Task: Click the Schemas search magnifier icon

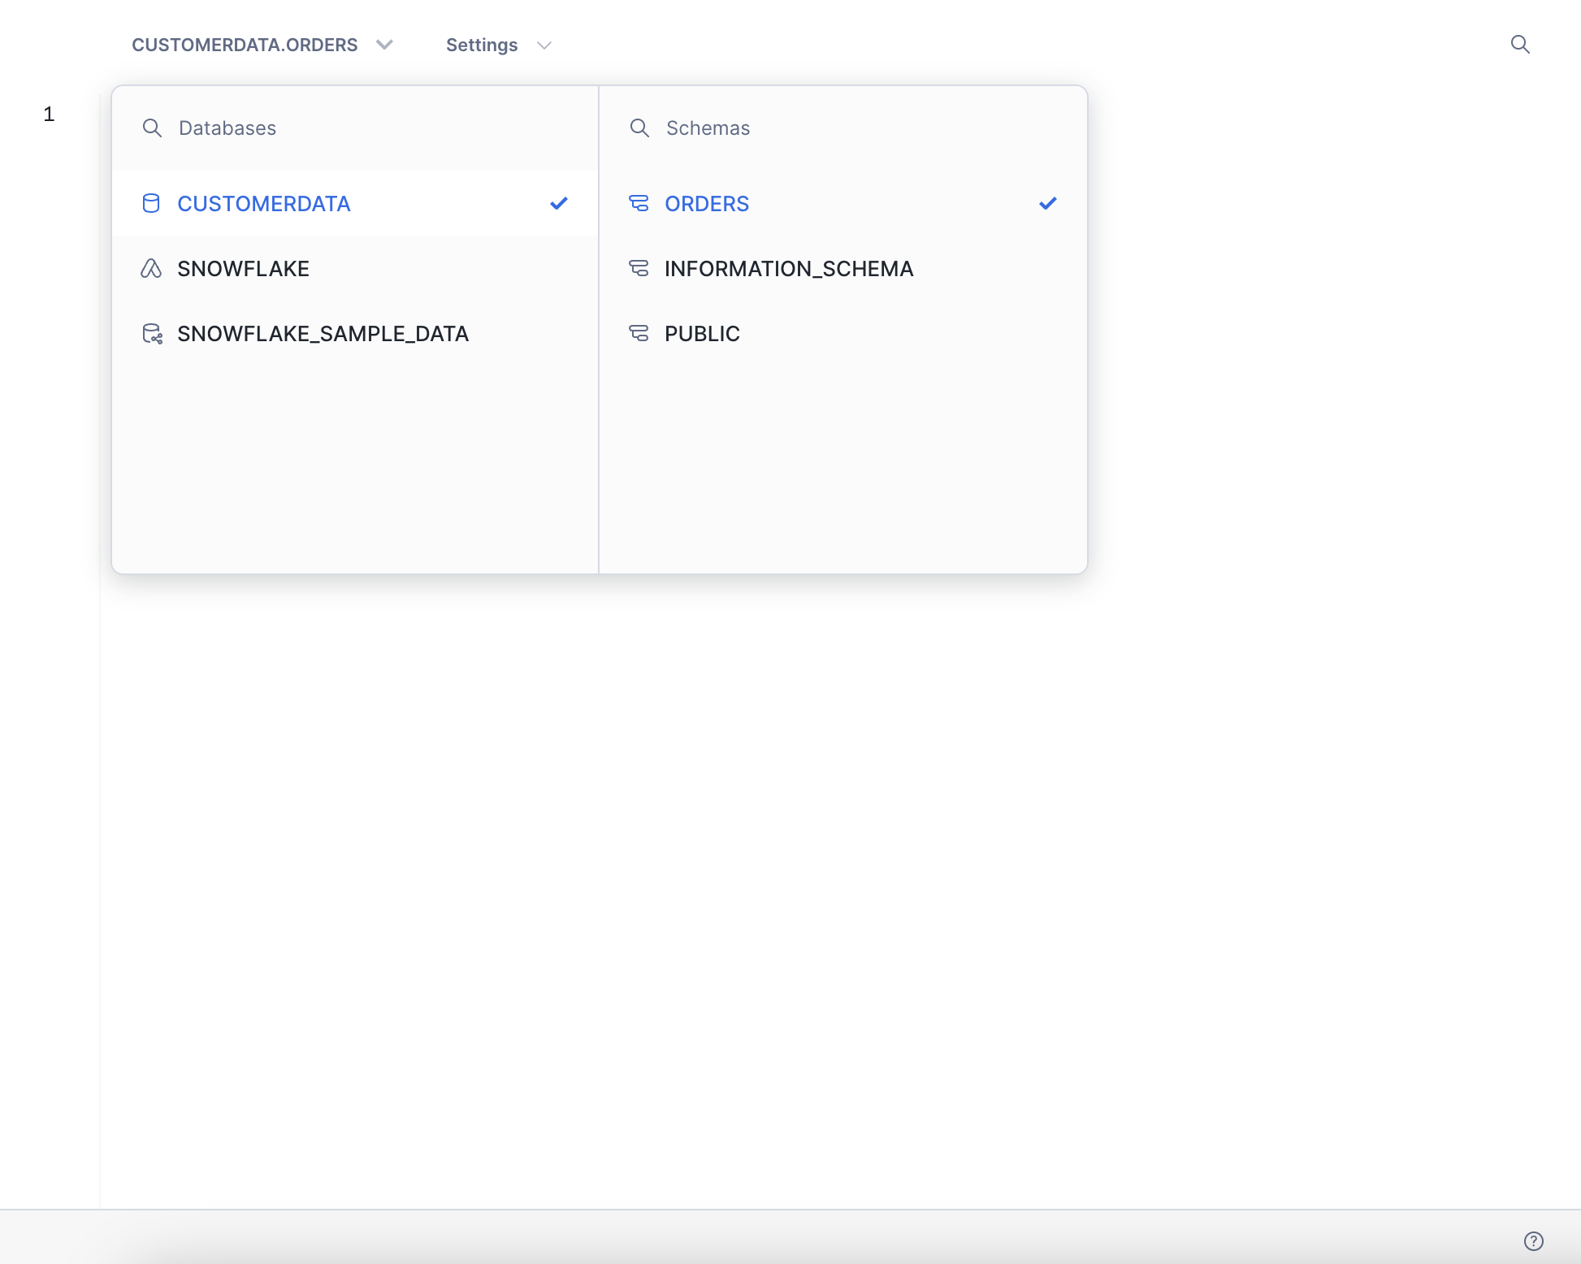Action: [x=639, y=128]
